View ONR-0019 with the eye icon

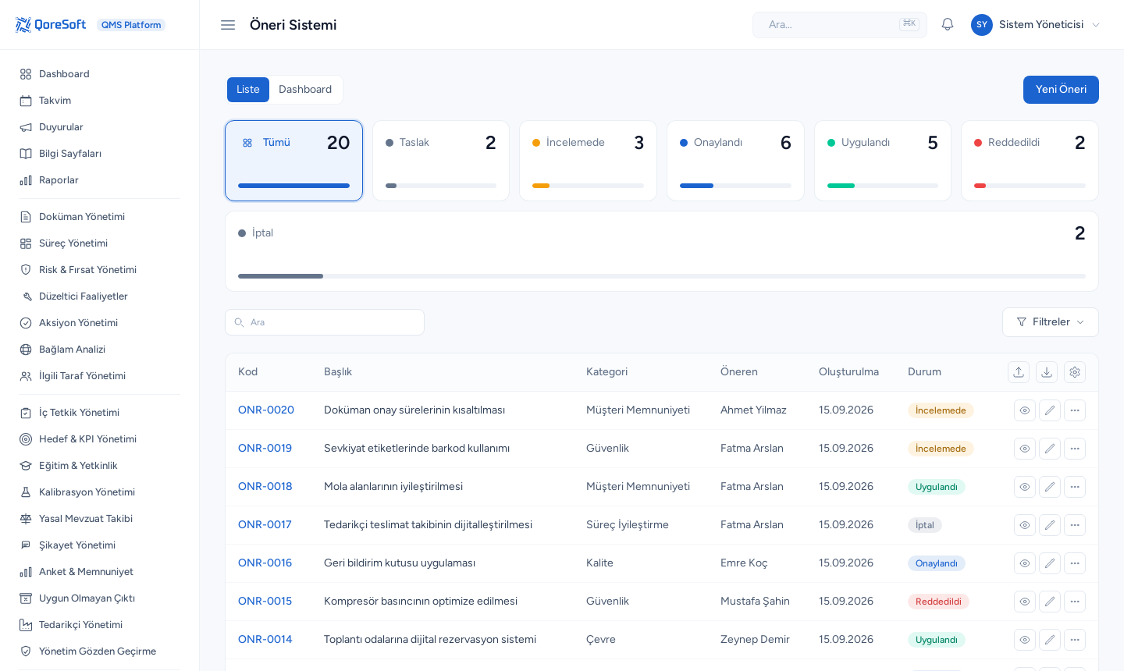(1025, 449)
